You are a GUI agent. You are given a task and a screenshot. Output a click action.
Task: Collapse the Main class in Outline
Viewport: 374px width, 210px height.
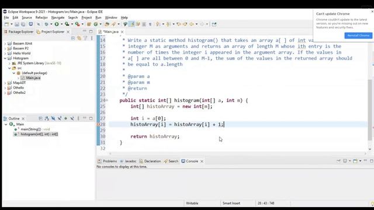tap(6, 124)
